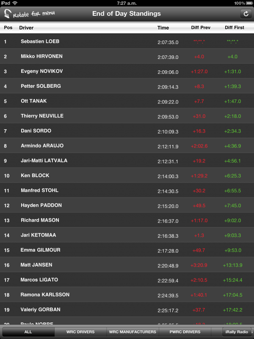Tap the Rotate for menu logo
The height and width of the screenshot is (339, 254).
[29, 14]
